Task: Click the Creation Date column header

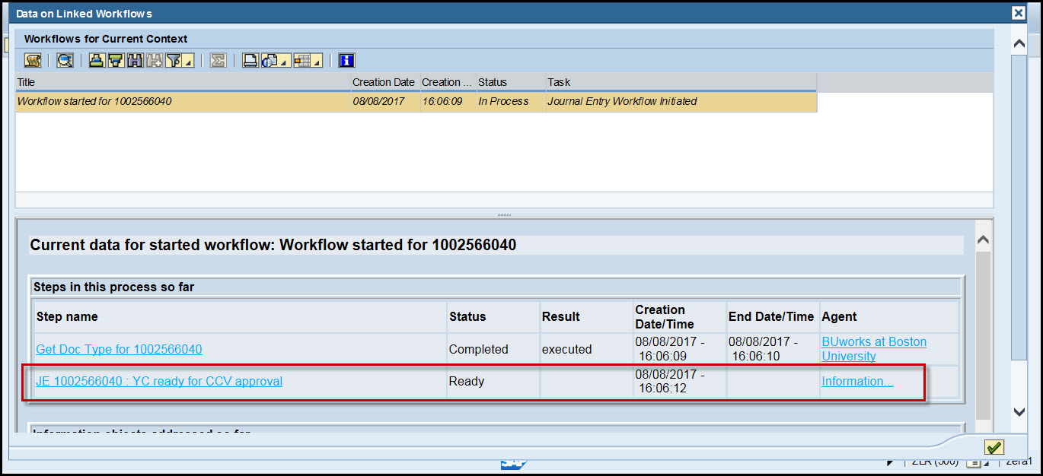Action: 383,82
